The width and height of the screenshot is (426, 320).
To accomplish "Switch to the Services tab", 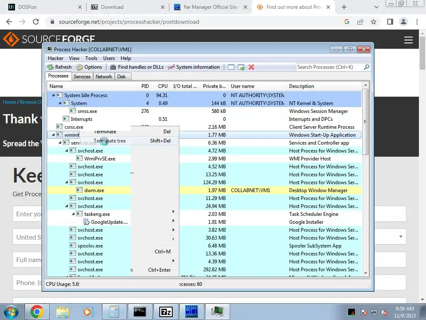I will [82, 77].
